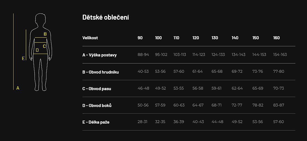Select the 154-163 height value cell

pyautogui.click(x=280, y=54)
